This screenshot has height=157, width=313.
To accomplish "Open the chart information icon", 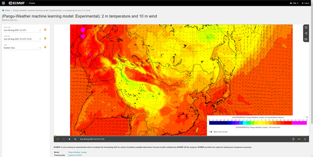I will click(x=306, y=27).
